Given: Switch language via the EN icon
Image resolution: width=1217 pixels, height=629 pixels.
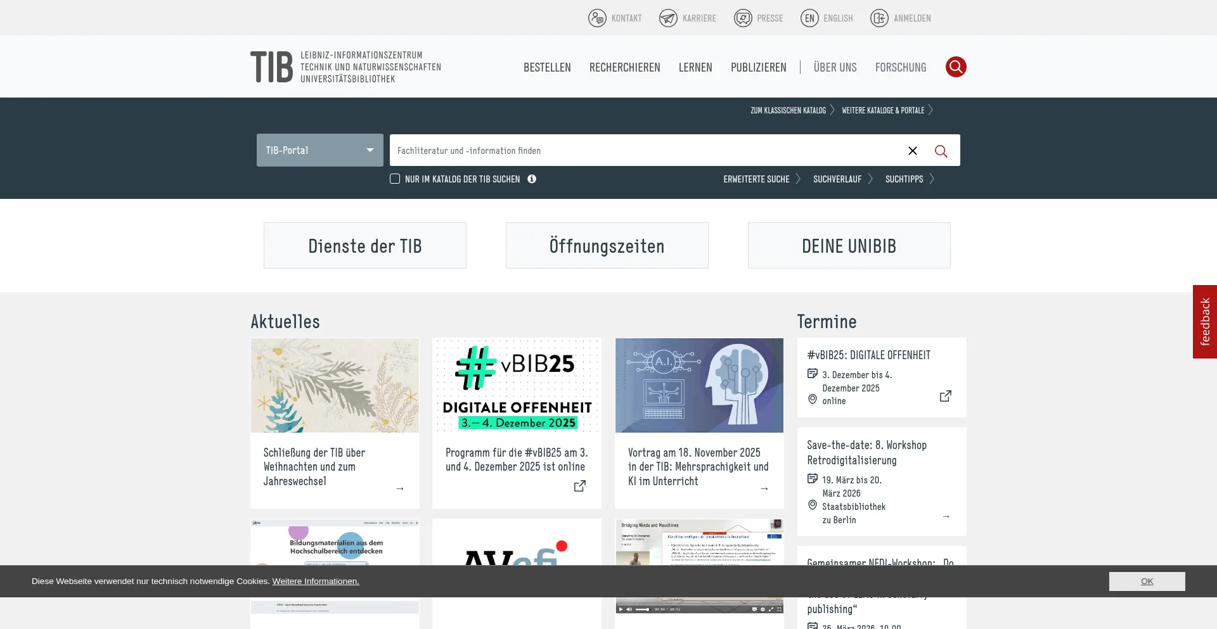Looking at the screenshot, I should tap(809, 18).
